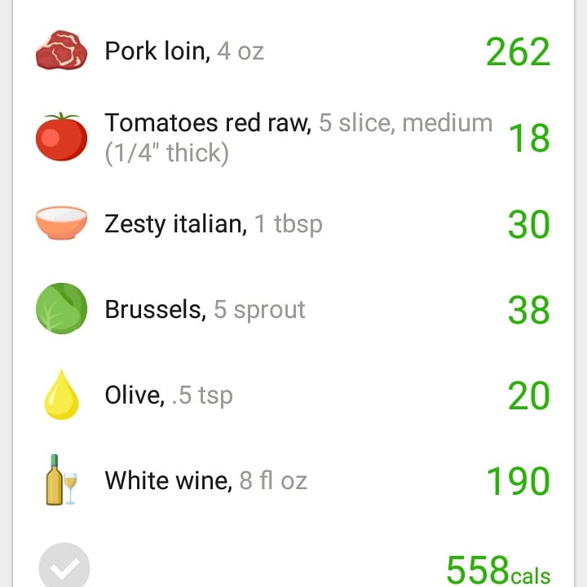The width and height of the screenshot is (587, 587).
Task: Tap the green Brussels sprout icon
Action: coord(61,308)
